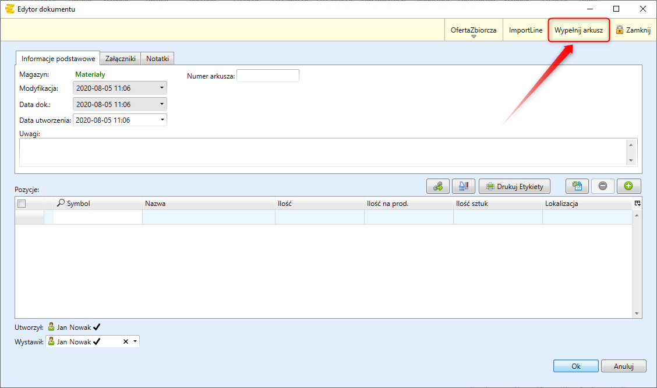Open the OfertaZbiorcza toolbar menu
This screenshot has height=388, width=657.
pyautogui.click(x=474, y=31)
